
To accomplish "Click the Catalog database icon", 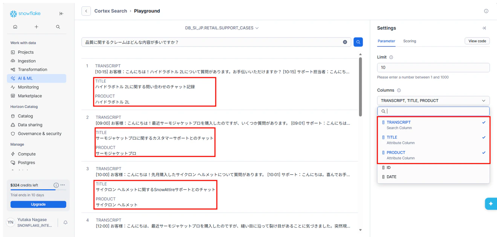I will (13, 116).
